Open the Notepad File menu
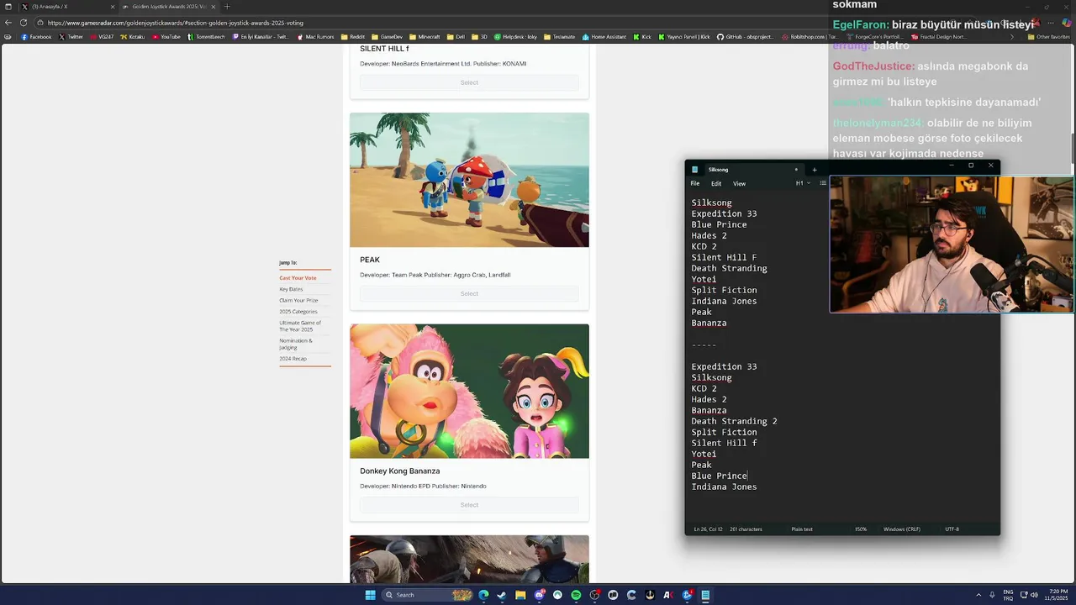Screen dimensions: 1076x605 (x=695, y=183)
